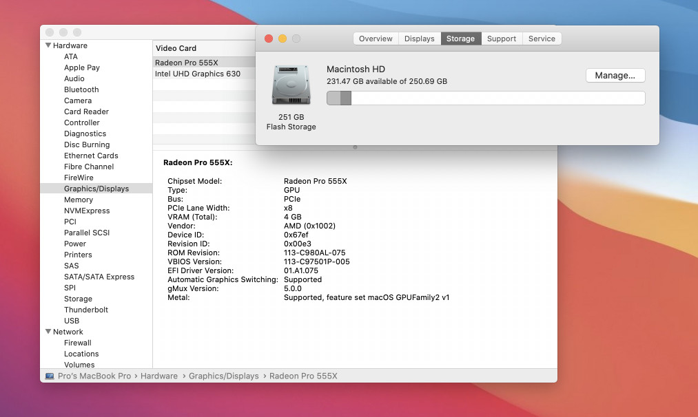Click the laptop icon in the path bar
The image size is (698, 417).
click(x=50, y=376)
